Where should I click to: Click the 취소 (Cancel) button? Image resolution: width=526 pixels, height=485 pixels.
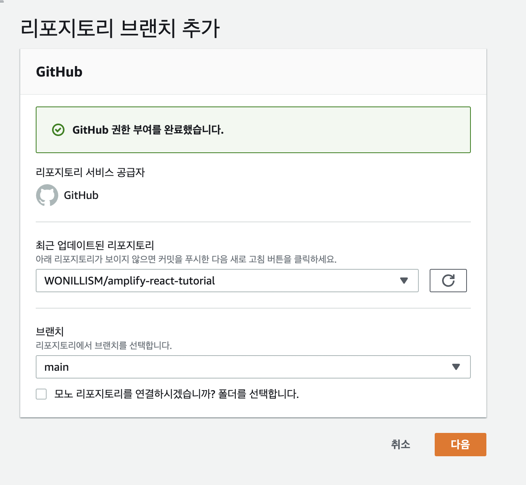tap(401, 445)
